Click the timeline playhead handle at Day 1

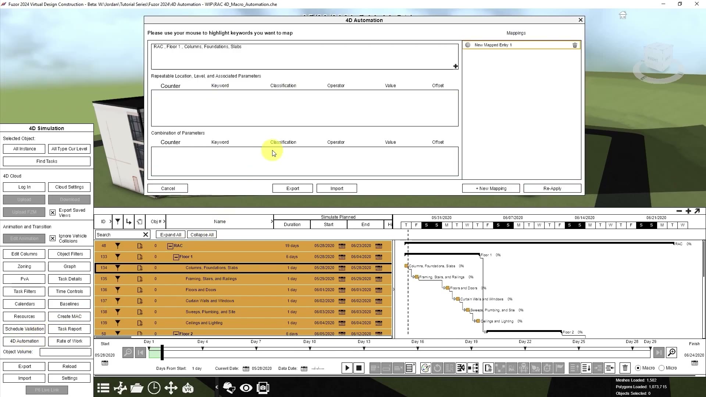click(x=162, y=353)
